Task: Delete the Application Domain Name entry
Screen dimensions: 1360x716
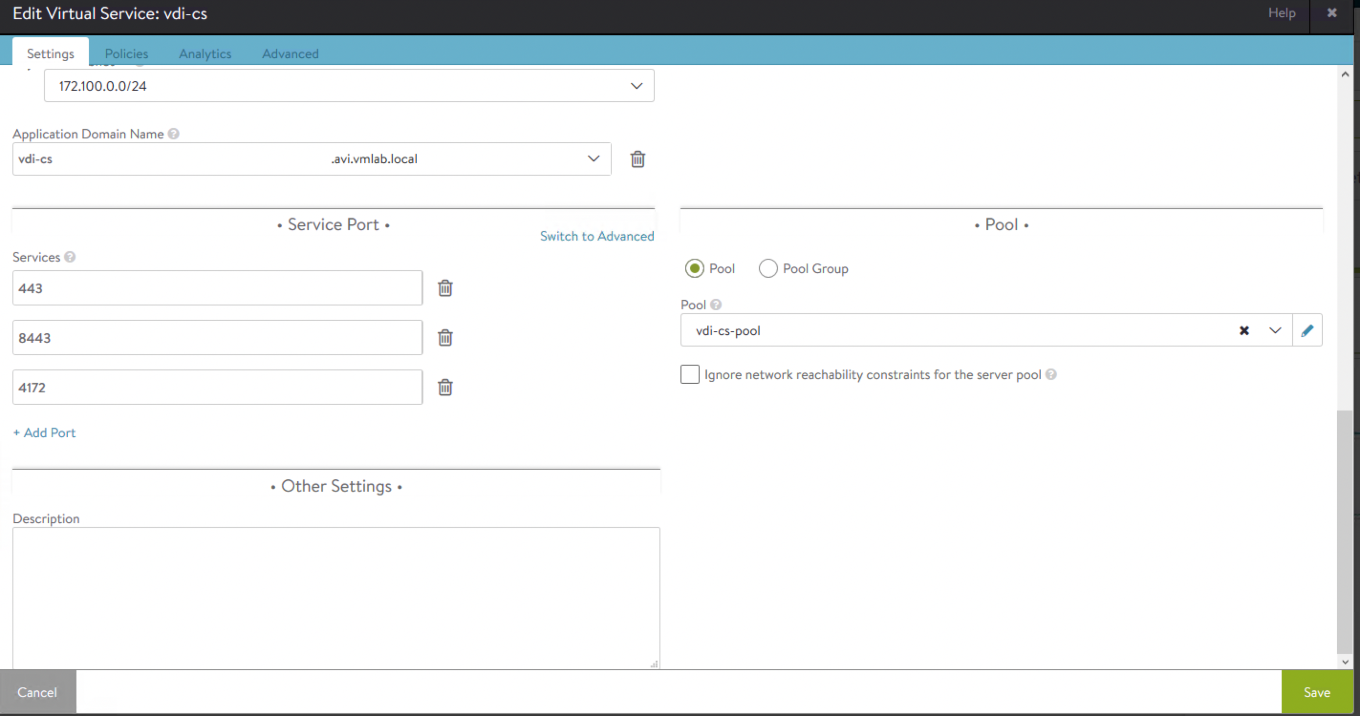Action: tap(637, 158)
